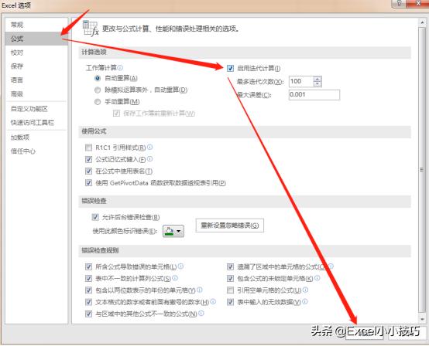Toggle 遗漏了区域中的单元格的公式 checkbox
The width and height of the screenshot is (429, 346).
point(230,266)
